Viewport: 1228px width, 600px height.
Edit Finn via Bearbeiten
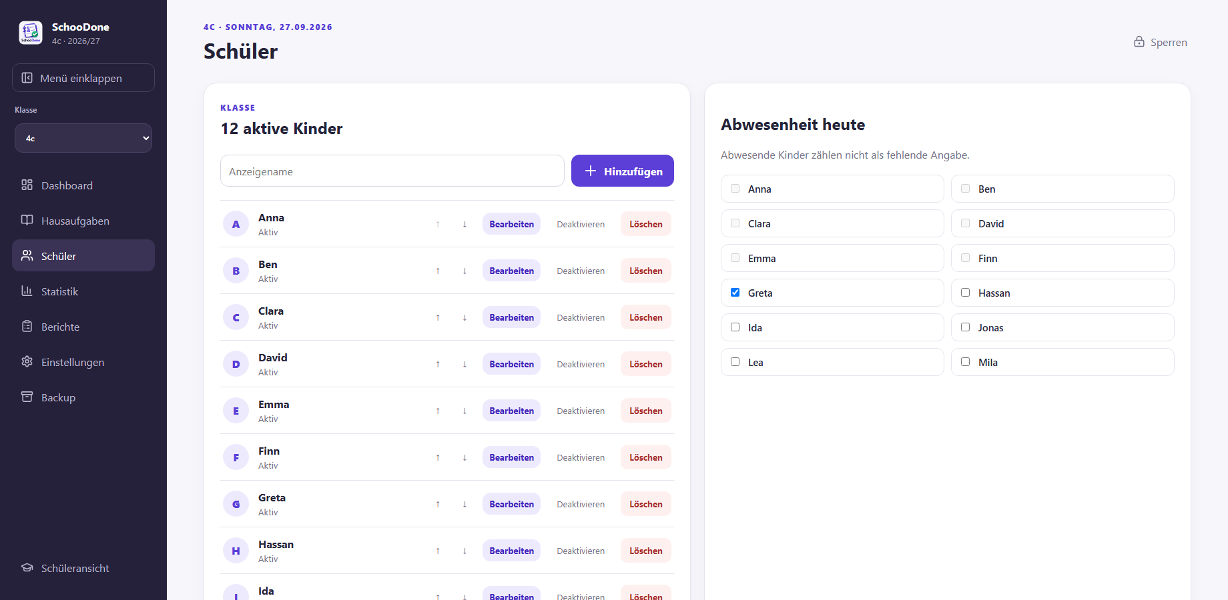511,457
